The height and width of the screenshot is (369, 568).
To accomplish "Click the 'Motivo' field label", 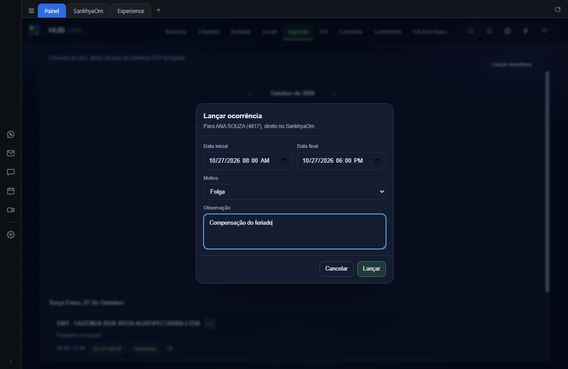I will (x=211, y=178).
